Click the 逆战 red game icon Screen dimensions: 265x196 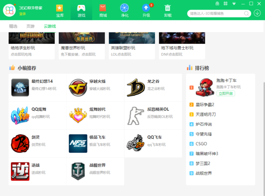click(x=20, y=172)
